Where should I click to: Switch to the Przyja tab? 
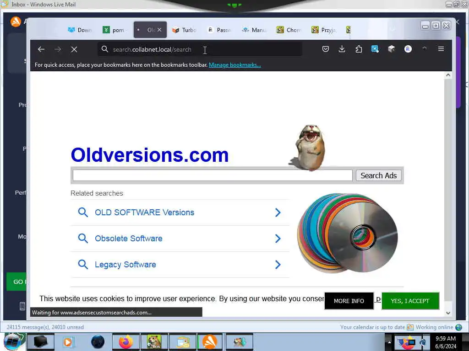tap(324, 30)
